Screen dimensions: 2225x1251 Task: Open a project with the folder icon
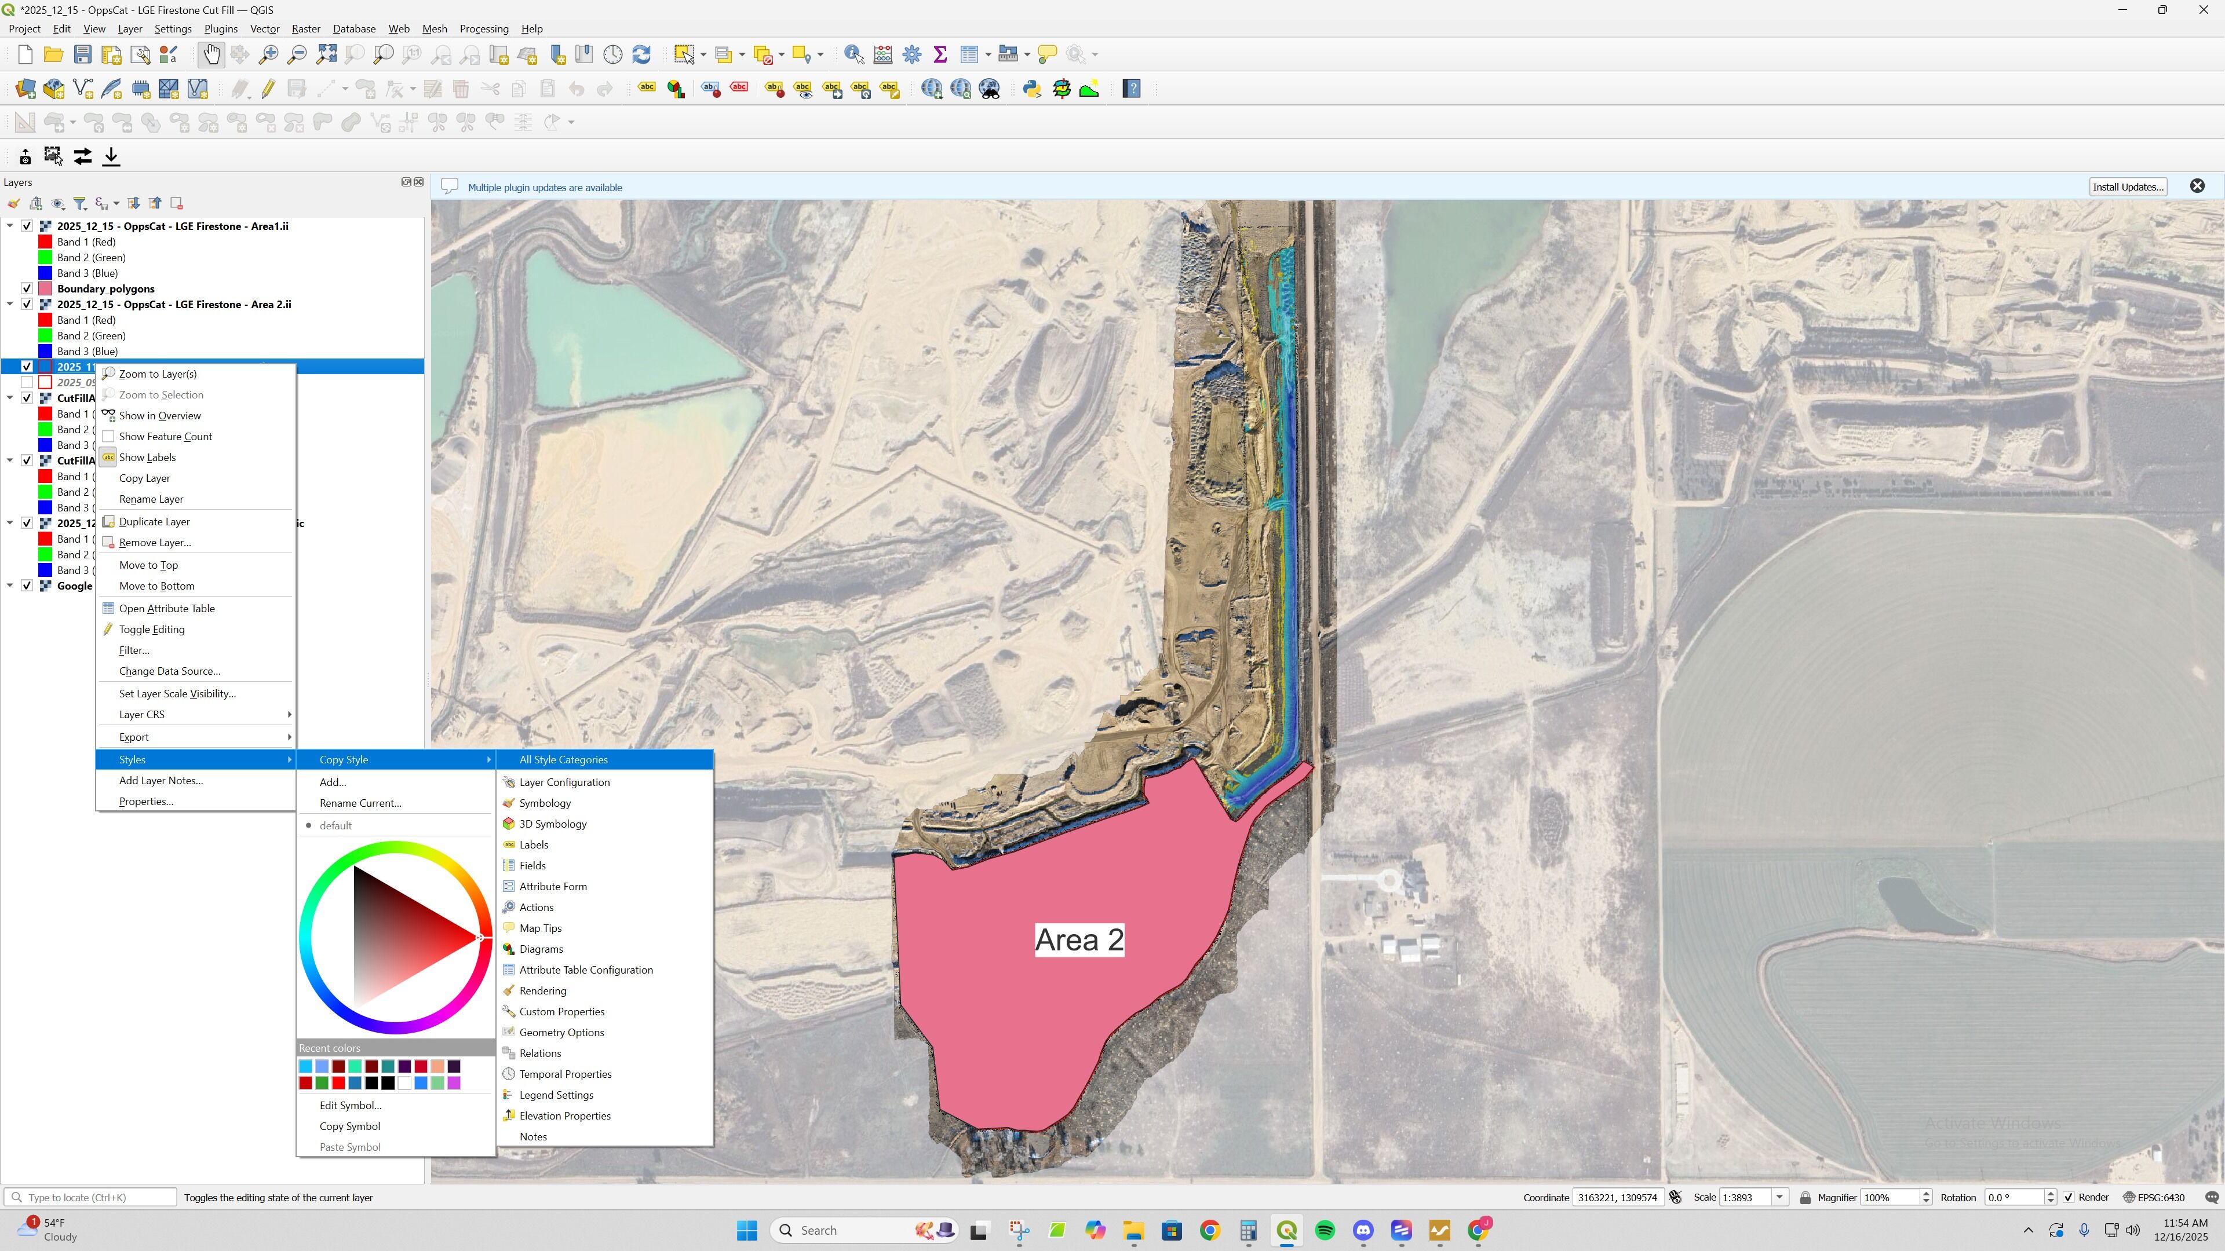point(53,54)
